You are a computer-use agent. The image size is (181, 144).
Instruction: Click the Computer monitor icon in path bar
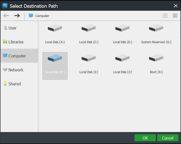click(x=31, y=16)
